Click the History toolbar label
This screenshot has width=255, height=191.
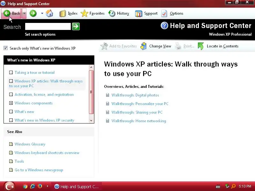[x=123, y=13]
